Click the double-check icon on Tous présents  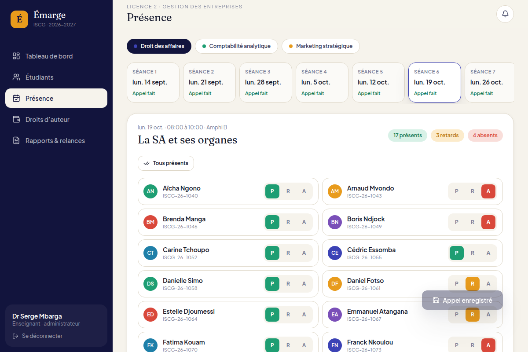coord(147,163)
